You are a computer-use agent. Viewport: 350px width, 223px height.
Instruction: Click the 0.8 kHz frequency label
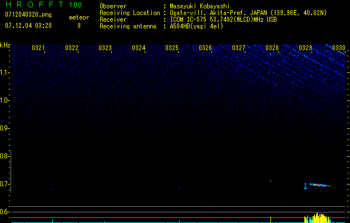coord(4,156)
